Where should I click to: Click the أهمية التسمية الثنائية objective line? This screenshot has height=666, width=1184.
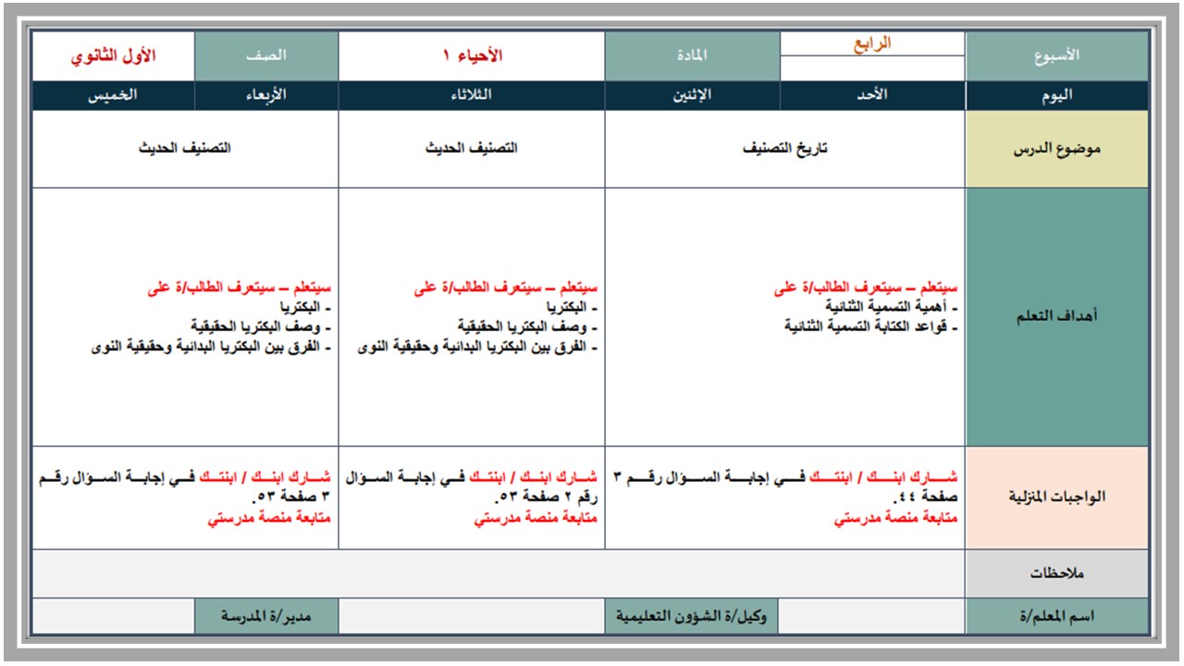(x=892, y=306)
